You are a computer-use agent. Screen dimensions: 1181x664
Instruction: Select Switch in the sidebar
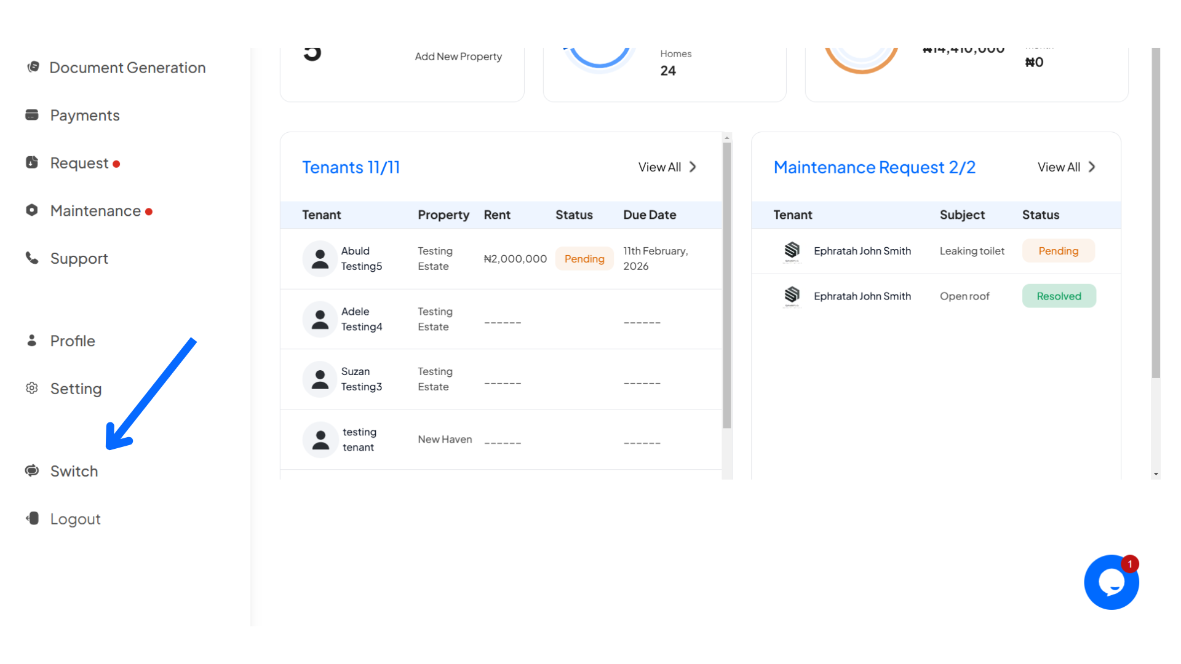[74, 471]
